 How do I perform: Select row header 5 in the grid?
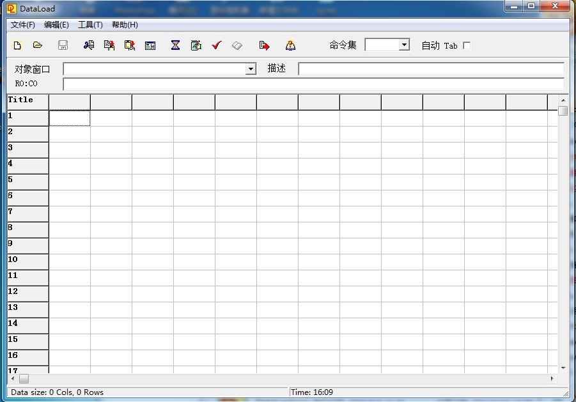pyautogui.click(x=27, y=182)
